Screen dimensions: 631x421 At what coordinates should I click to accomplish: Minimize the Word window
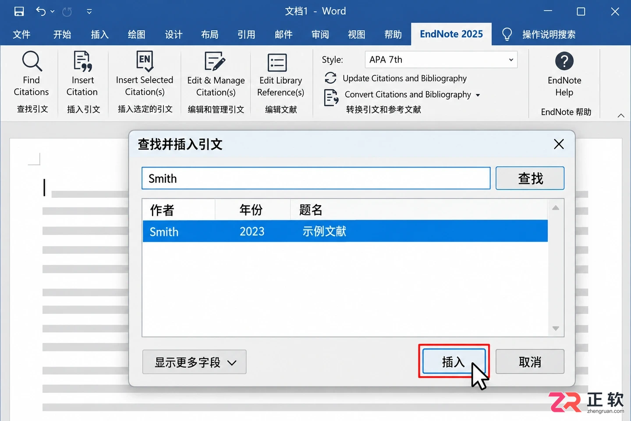point(548,11)
